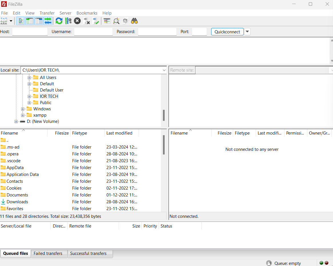Open the View menu

[x=30, y=13]
